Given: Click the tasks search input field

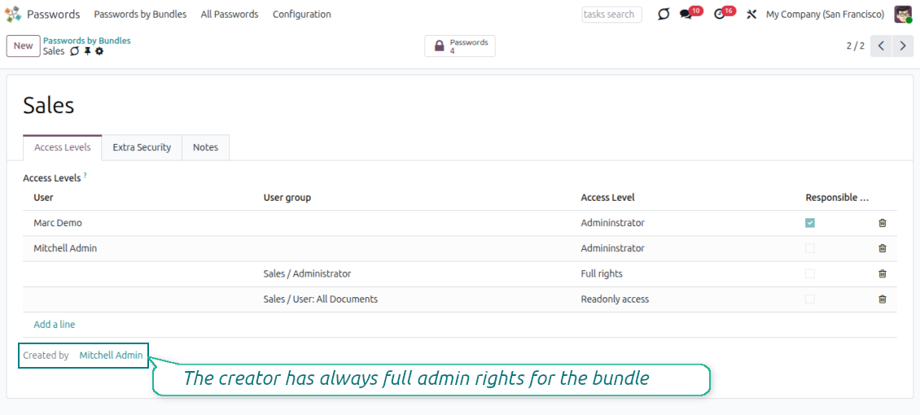Looking at the screenshot, I should [611, 15].
